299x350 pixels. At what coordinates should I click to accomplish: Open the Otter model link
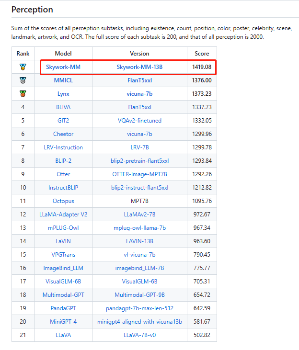(x=63, y=174)
